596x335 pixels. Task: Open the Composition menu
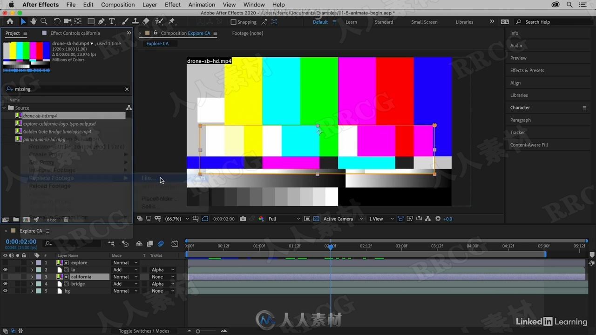(x=118, y=5)
